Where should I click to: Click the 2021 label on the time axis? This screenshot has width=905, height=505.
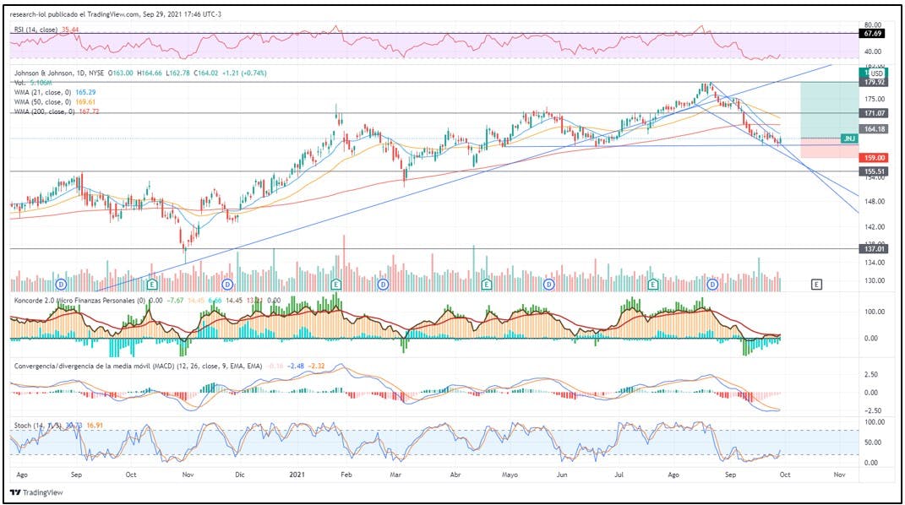click(297, 475)
